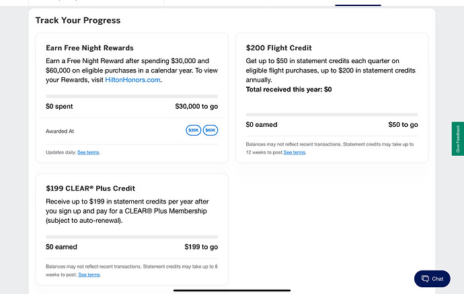Click the Track Your Progress heading
The width and height of the screenshot is (464, 294).
[x=78, y=20]
